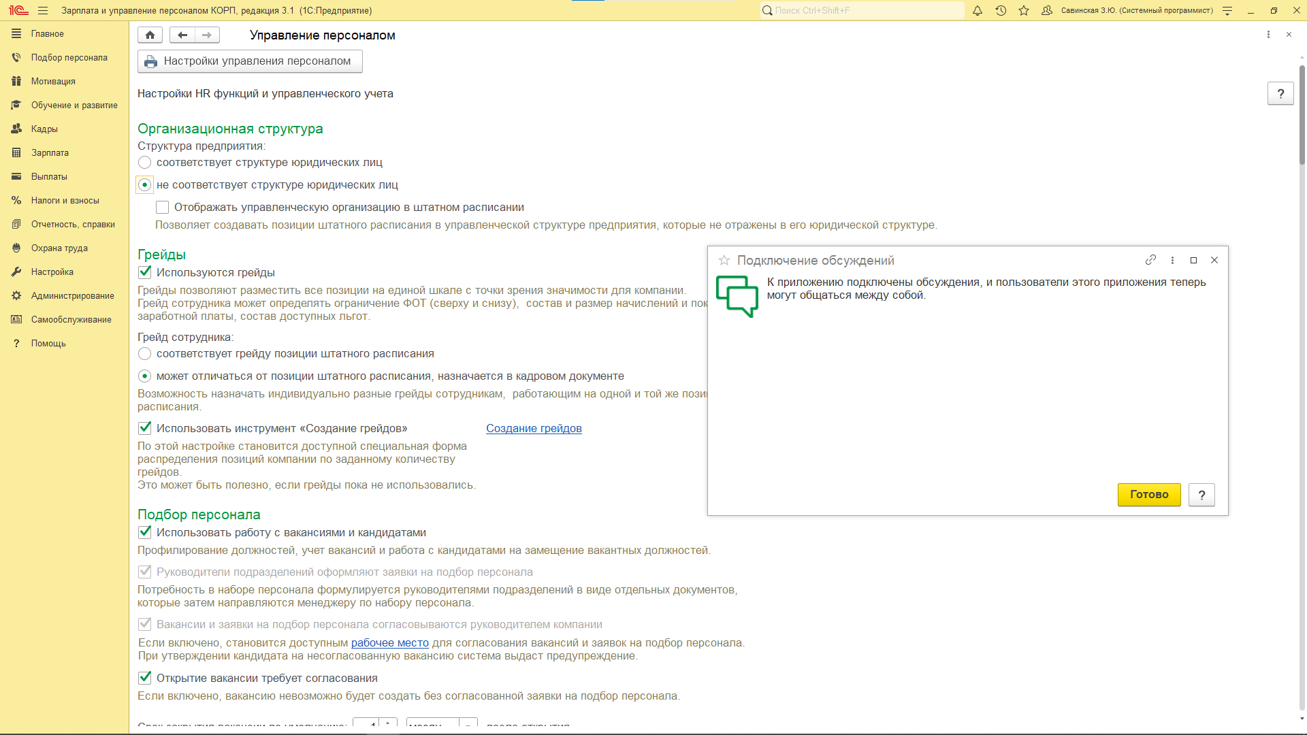Click the back navigation arrow

click(x=182, y=35)
